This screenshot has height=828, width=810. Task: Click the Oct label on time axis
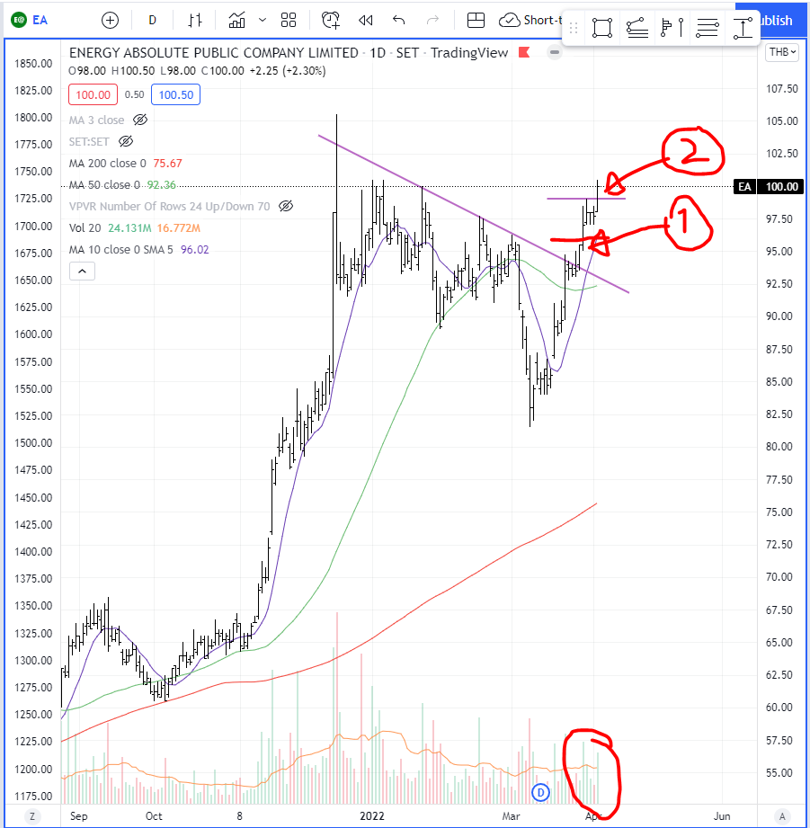154,815
